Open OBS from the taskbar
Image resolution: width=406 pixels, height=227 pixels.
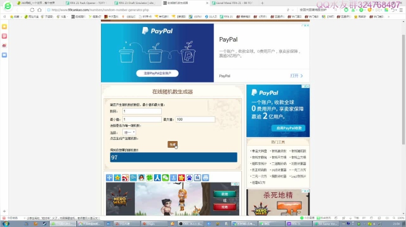(191, 224)
